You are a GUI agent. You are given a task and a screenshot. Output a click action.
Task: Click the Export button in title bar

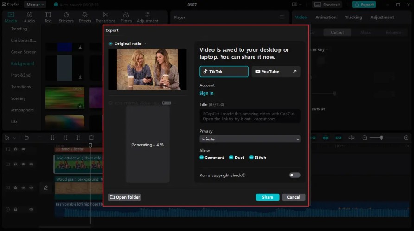coord(364,5)
